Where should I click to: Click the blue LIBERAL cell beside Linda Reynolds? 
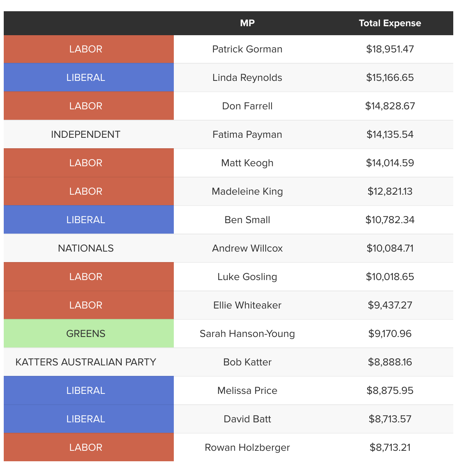pyautogui.click(x=86, y=77)
